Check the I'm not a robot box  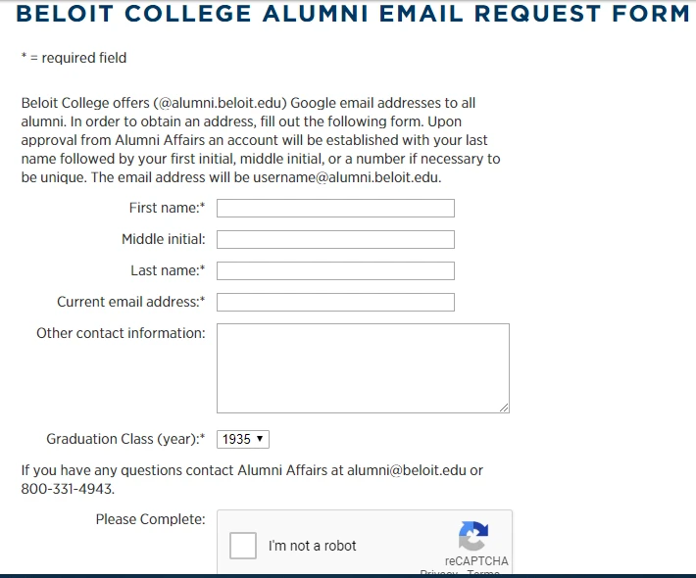[243, 546]
